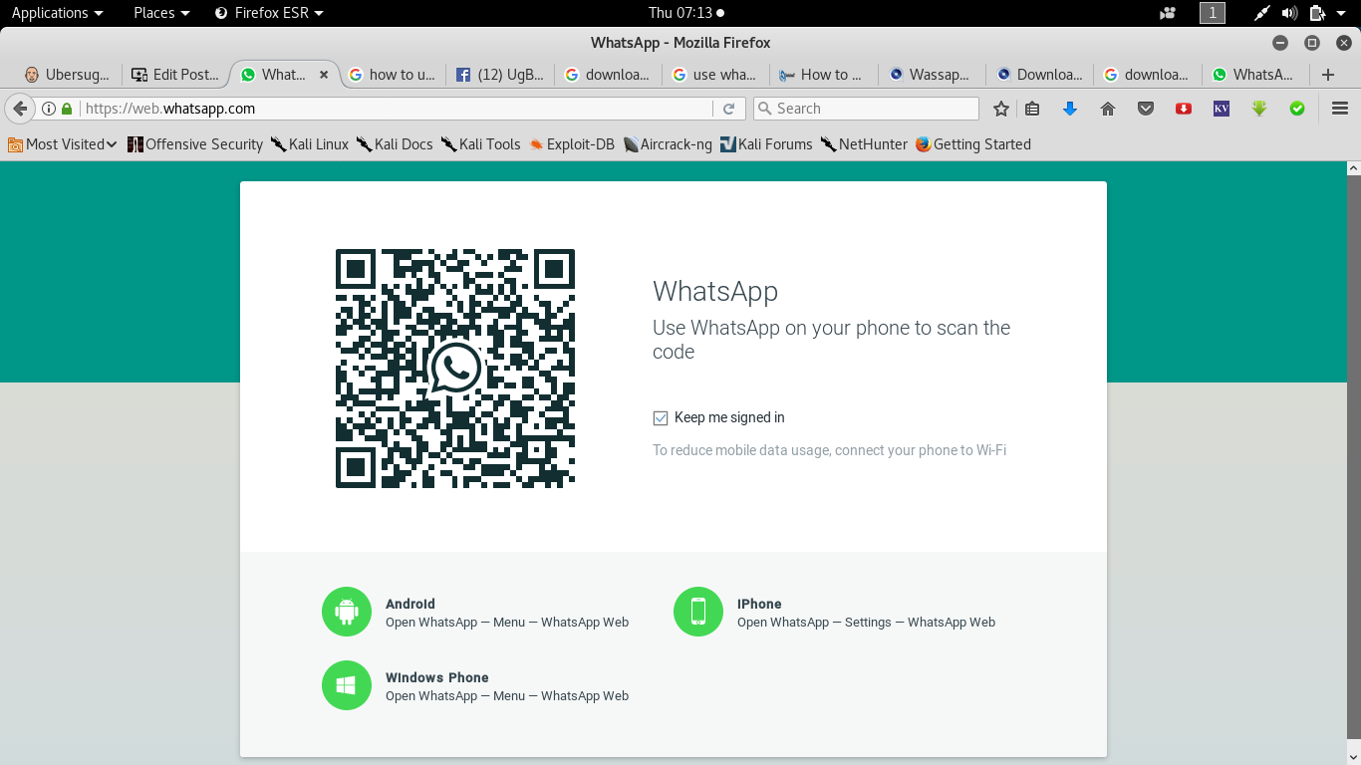The image size is (1361, 765).
Task: Open the Exploit-DB bookmark
Action: pos(571,144)
